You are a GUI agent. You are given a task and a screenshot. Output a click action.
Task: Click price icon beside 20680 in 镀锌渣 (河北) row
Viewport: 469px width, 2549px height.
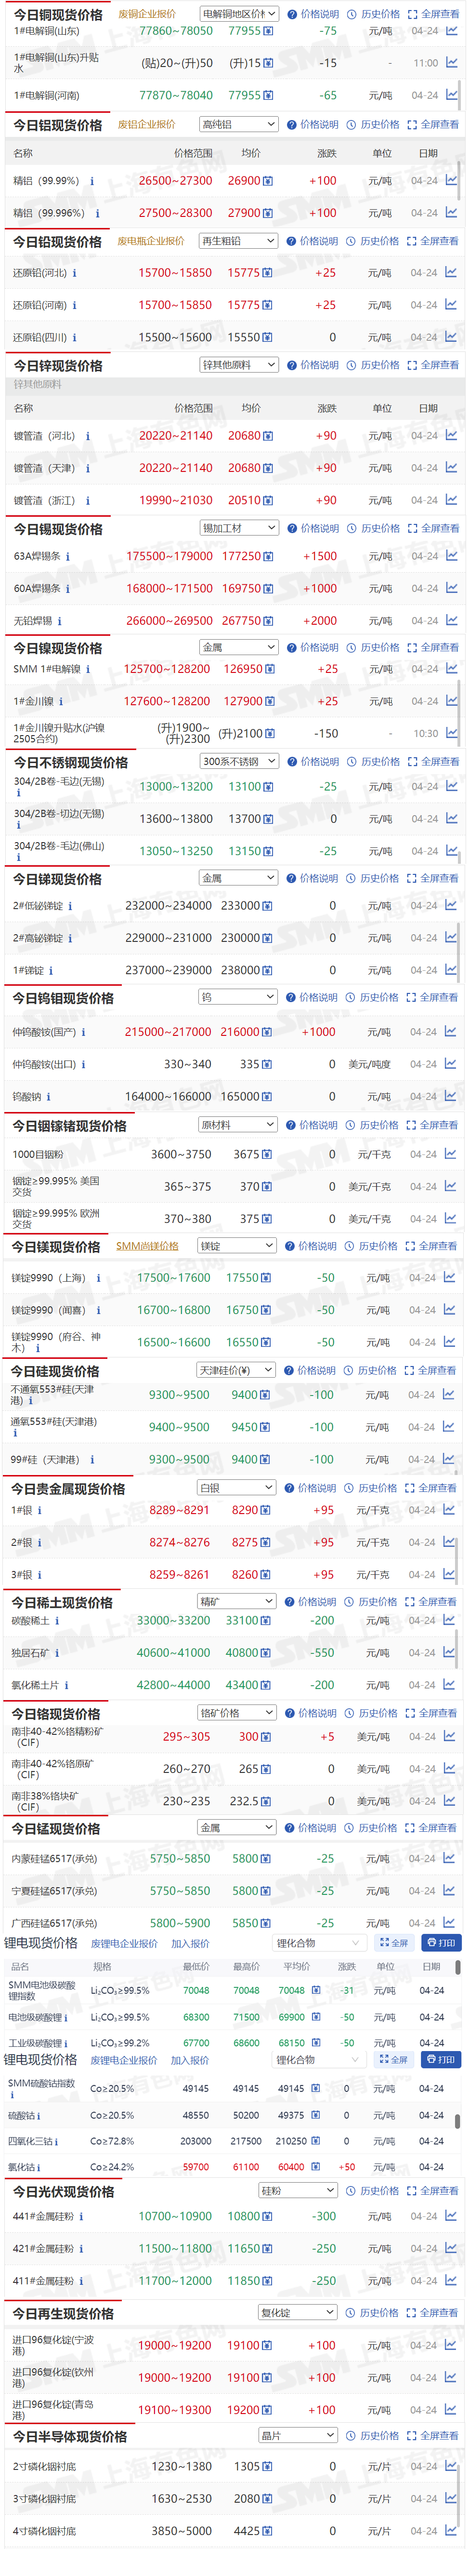pos(268,435)
